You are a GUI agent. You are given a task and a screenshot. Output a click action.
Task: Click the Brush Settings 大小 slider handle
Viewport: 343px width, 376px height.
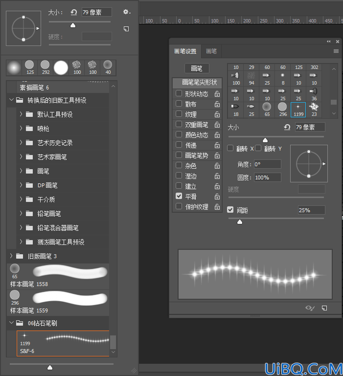(265, 140)
